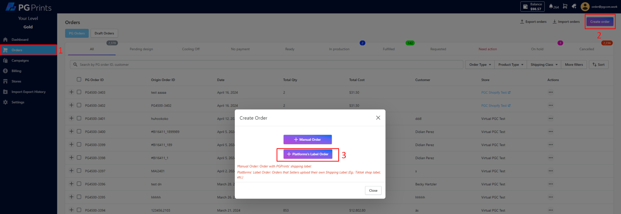Check the select-all orders checkbox in header
Viewport: 621px width, 214px height.
[x=79, y=80]
